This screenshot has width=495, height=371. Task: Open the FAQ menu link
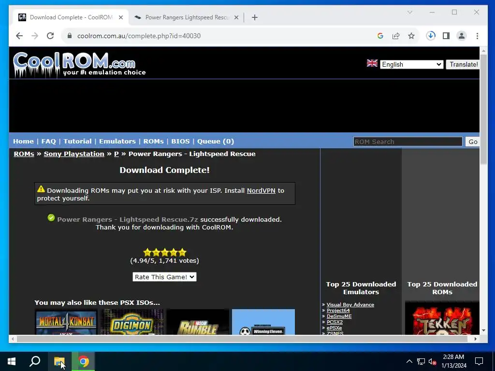49,142
